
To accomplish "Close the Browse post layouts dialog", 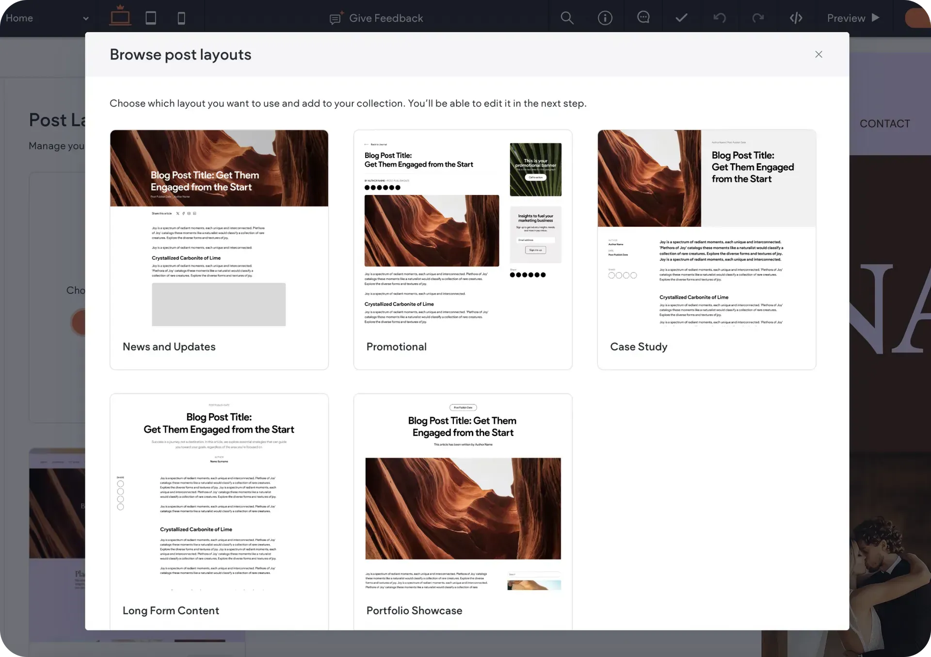I will click(x=819, y=54).
